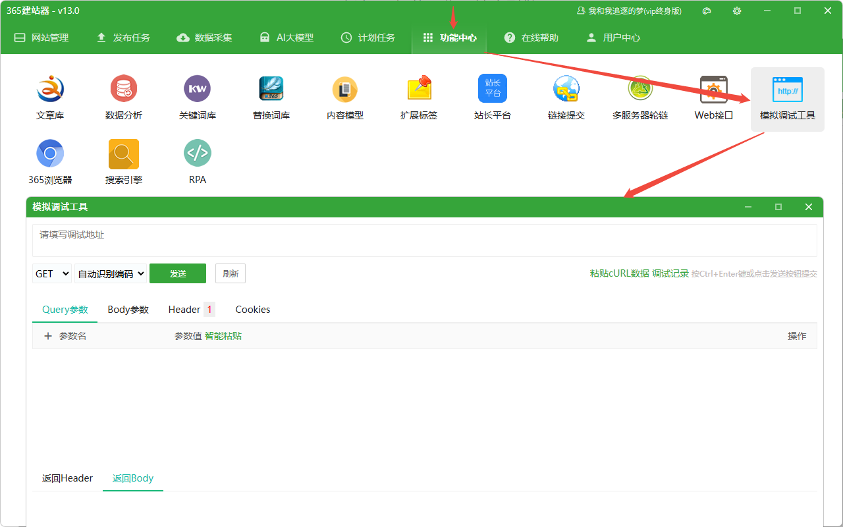Viewport: 843px width, 527px height.
Task: Open the 计划任务 menu
Action: (368, 38)
